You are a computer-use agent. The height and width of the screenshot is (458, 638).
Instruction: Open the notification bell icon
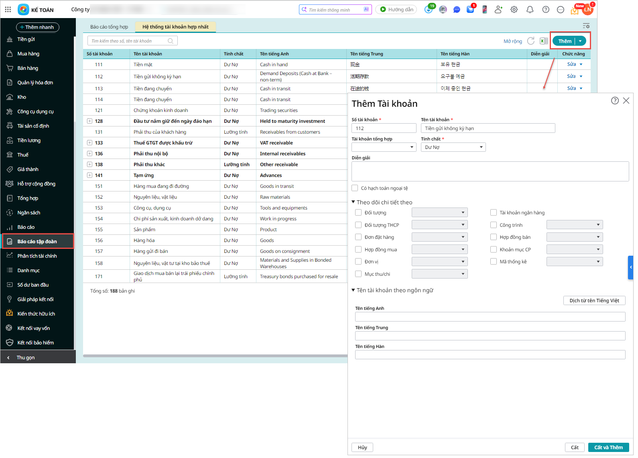tap(530, 10)
